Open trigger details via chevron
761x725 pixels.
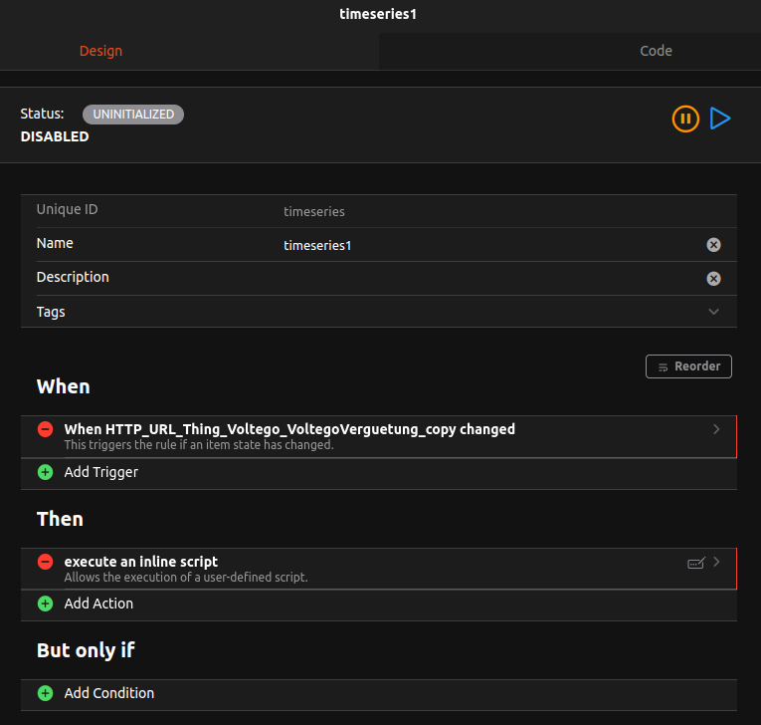coord(716,429)
